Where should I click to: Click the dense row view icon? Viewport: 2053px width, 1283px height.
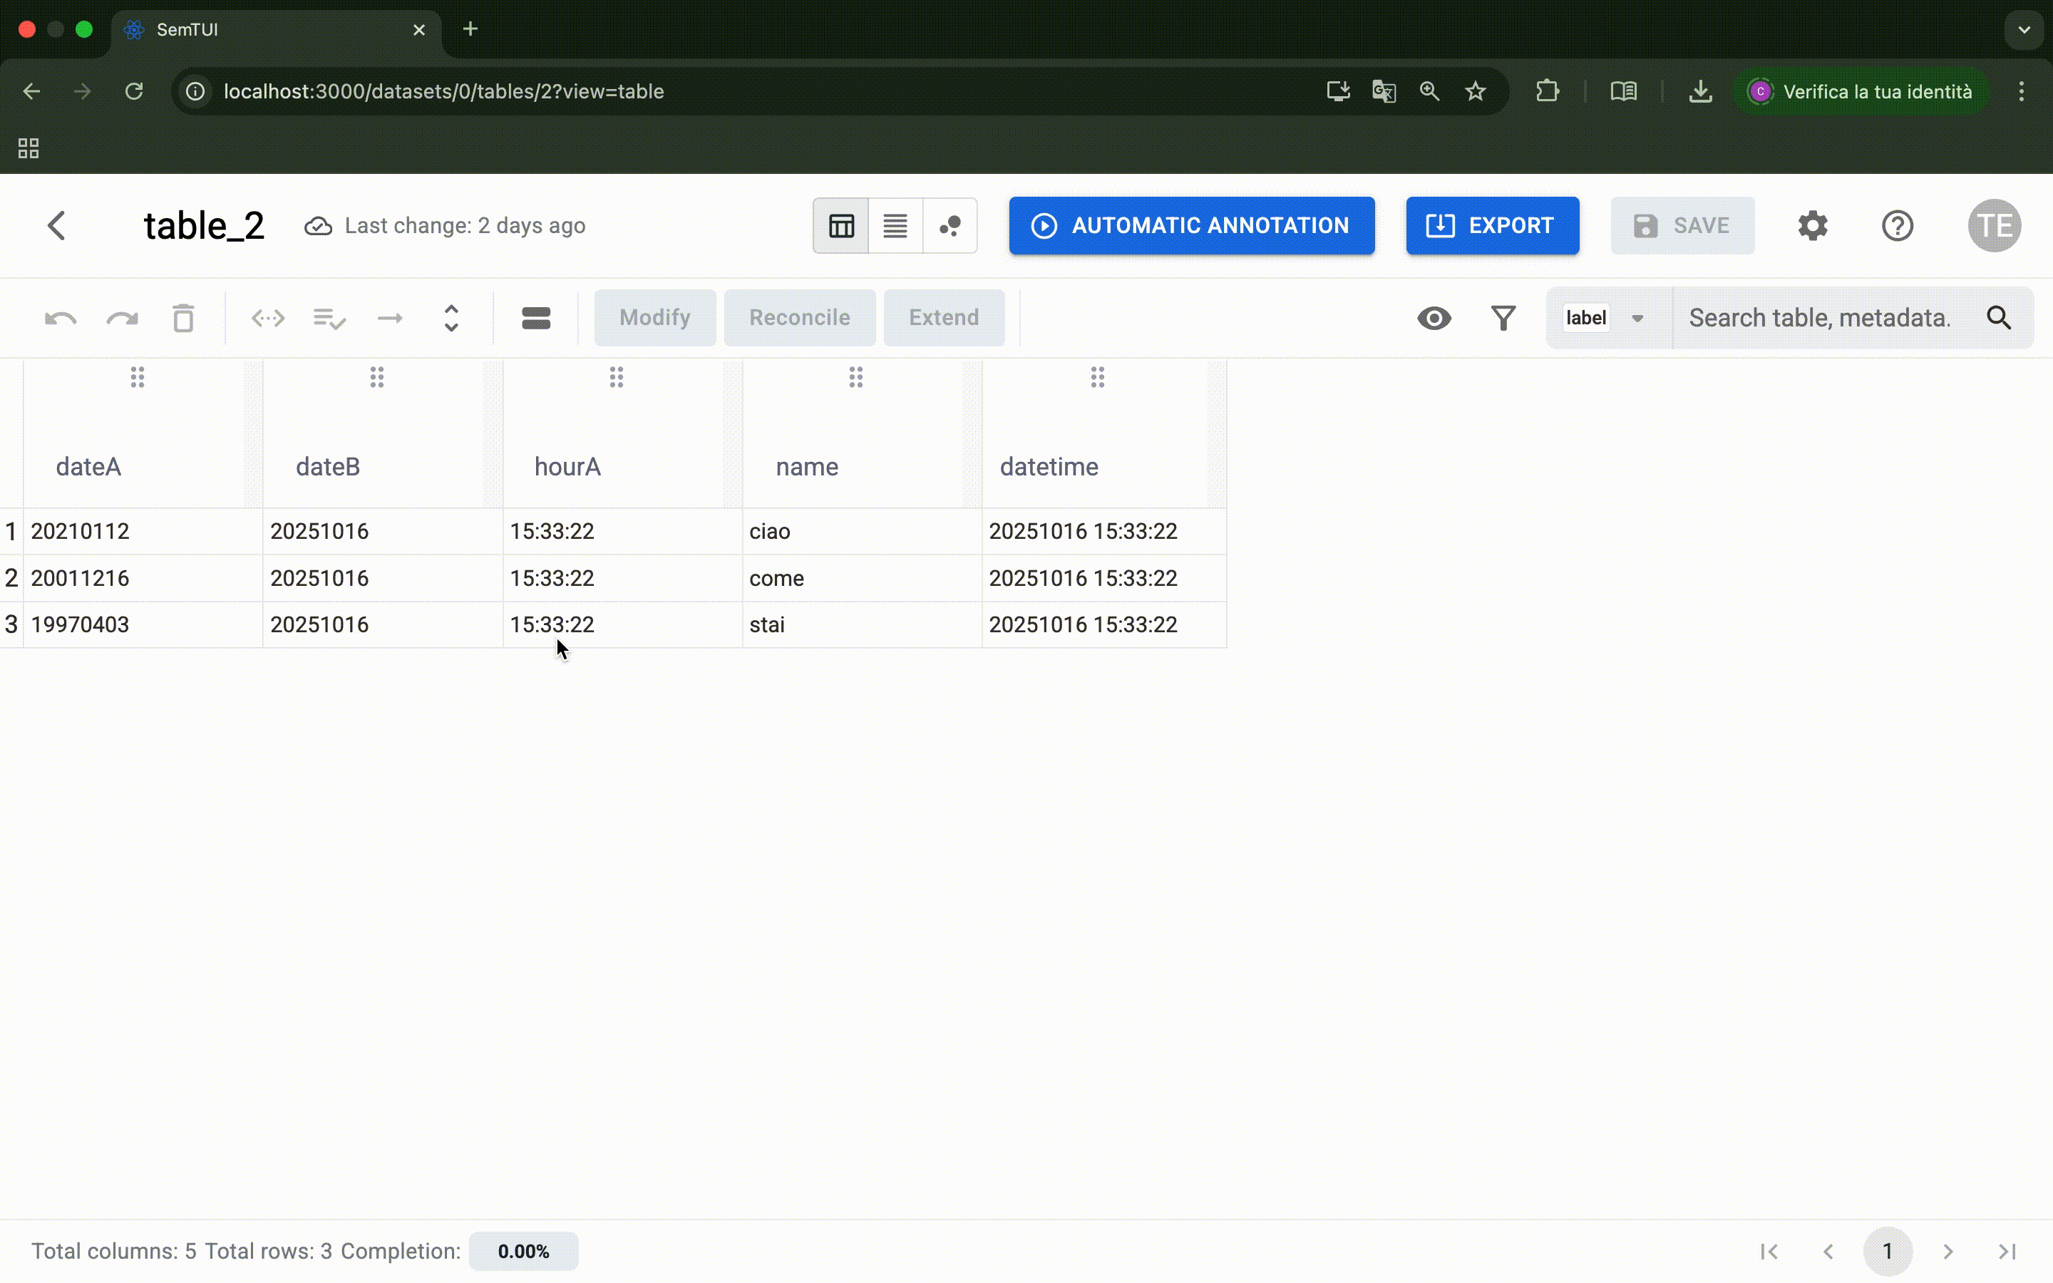[x=535, y=318]
